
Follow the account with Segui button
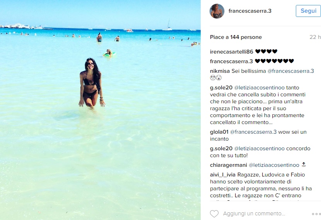(308, 11)
